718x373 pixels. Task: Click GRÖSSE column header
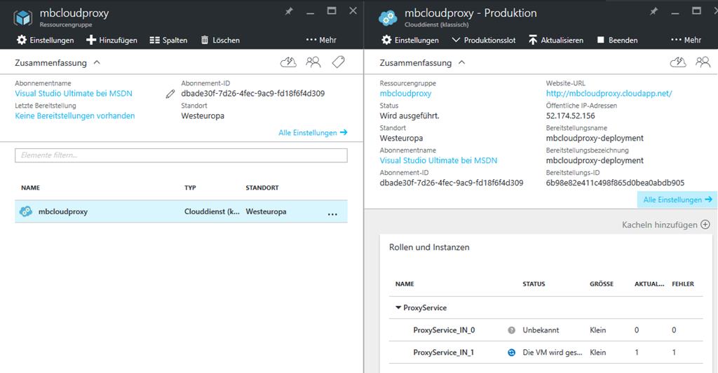(602, 284)
